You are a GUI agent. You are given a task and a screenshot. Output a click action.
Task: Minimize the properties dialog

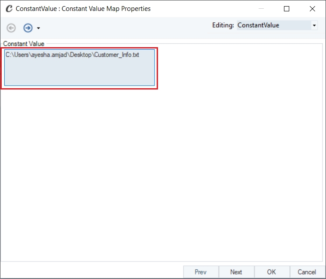click(261, 9)
